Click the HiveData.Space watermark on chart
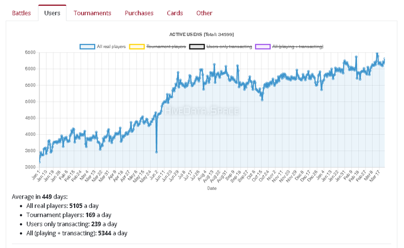Viewport: 404px width, 248px height. (x=201, y=111)
